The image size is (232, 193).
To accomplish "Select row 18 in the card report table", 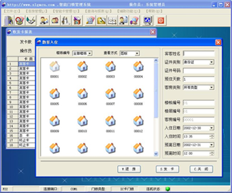I will coord(21,145).
